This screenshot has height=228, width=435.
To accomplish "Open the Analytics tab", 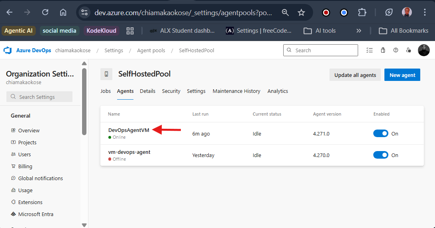I will pyautogui.click(x=278, y=91).
